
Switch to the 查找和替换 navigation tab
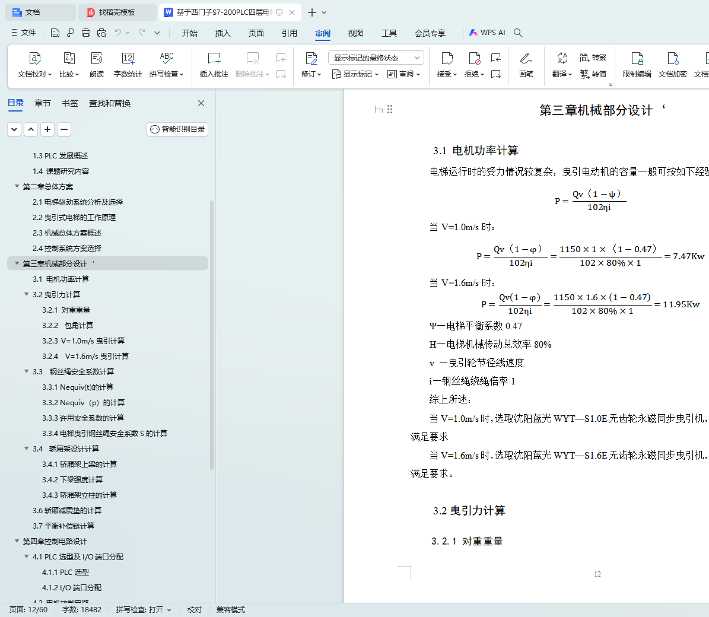pyautogui.click(x=110, y=103)
